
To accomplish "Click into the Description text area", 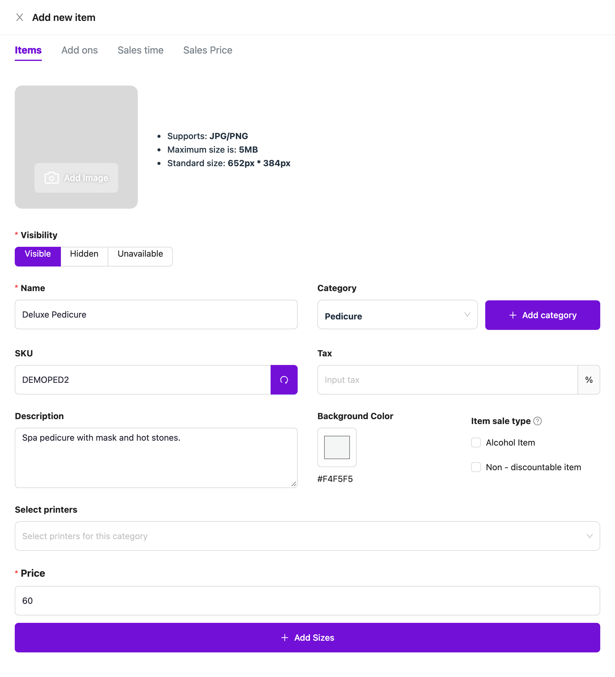I will pos(156,458).
